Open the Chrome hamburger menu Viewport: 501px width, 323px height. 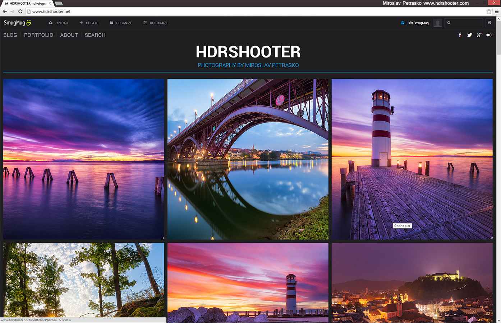click(x=497, y=11)
